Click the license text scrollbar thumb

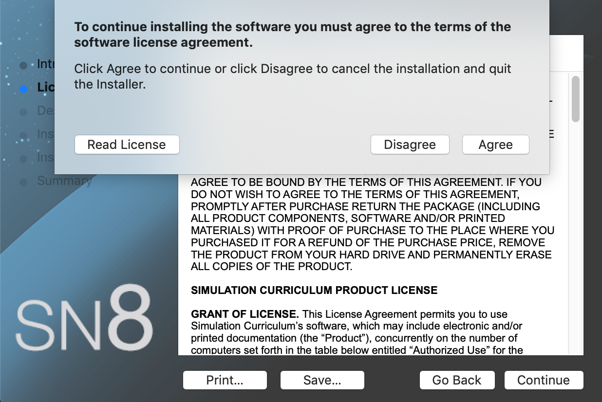pyautogui.click(x=576, y=99)
